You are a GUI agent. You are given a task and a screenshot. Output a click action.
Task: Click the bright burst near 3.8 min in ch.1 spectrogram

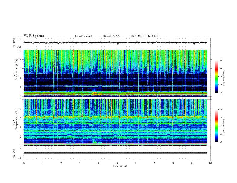tap(95, 93)
